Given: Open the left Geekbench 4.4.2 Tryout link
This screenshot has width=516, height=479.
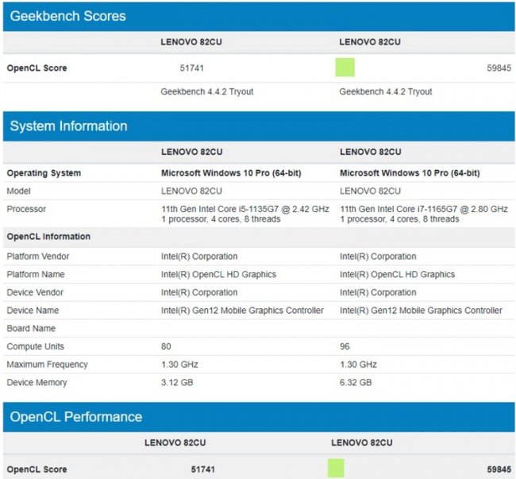Looking at the screenshot, I should pos(206,91).
